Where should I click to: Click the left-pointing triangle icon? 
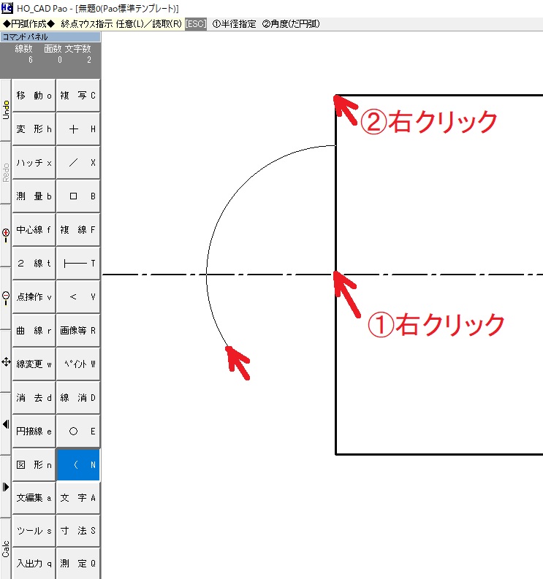(x=6, y=423)
